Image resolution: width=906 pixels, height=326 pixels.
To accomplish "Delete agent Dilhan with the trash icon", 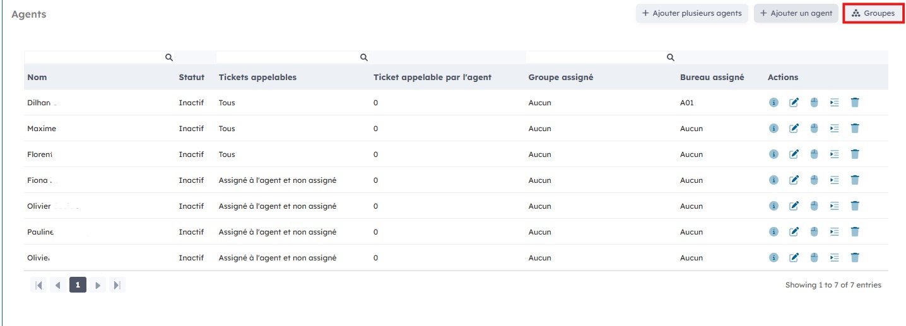I will pyautogui.click(x=855, y=103).
